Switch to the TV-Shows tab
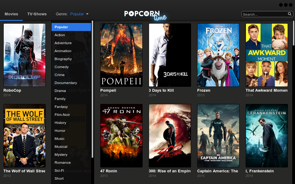 (x=37, y=14)
